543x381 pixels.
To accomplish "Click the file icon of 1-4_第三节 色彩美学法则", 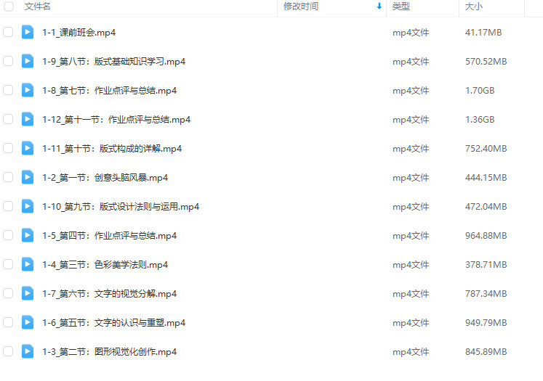I will (x=28, y=264).
